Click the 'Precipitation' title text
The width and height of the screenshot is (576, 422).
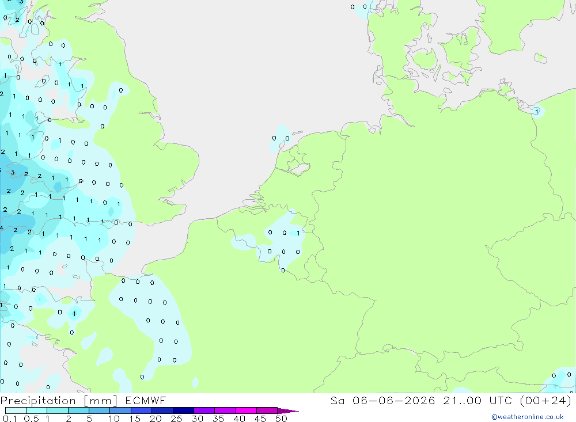[x=38, y=401]
